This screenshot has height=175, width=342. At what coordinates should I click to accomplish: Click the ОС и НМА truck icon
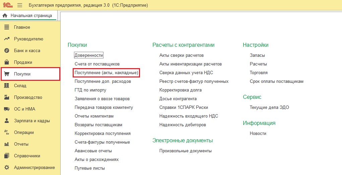7,109
